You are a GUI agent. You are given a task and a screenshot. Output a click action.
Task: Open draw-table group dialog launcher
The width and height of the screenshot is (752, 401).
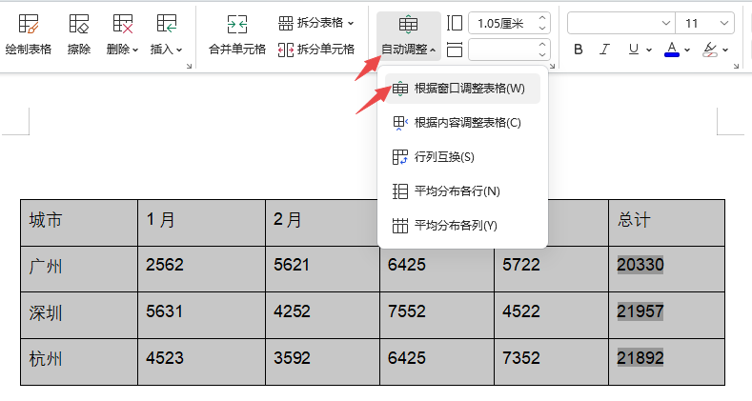189,66
